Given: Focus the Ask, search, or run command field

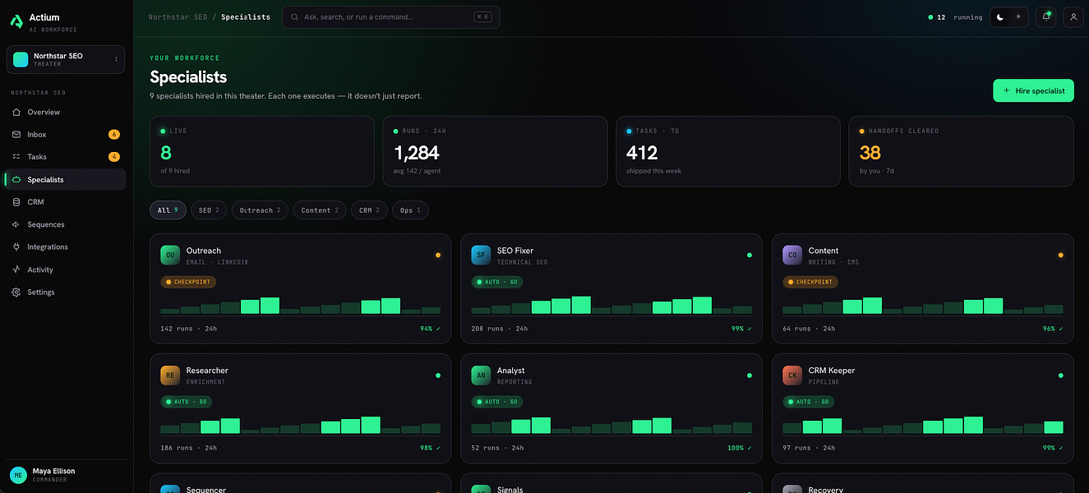Looking at the screenshot, I should coord(391,16).
